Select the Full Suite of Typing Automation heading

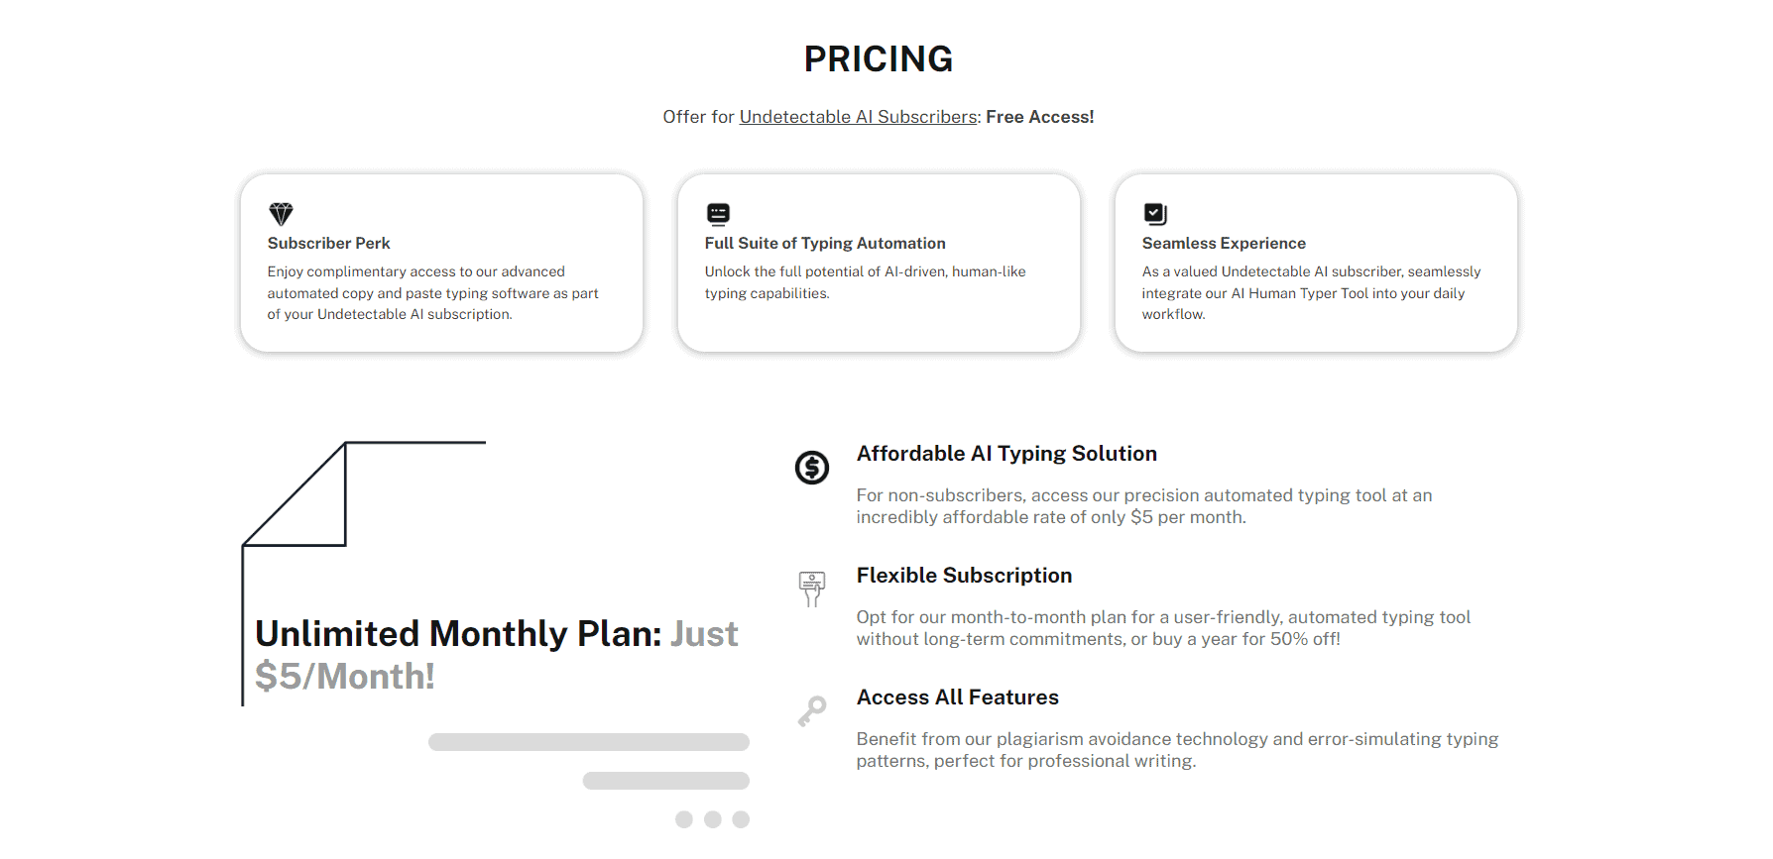[x=825, y=244]
